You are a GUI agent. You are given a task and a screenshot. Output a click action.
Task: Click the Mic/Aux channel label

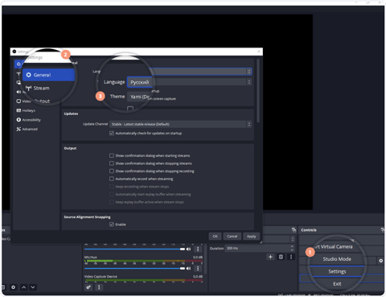click(91, 257)
